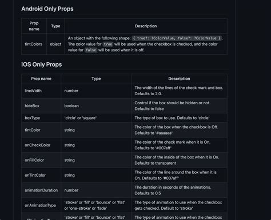Click 'The color of the check mark when it is On' text
This screenshot has width=271, height=220.
pyautogui.click(x=173, y=142)
